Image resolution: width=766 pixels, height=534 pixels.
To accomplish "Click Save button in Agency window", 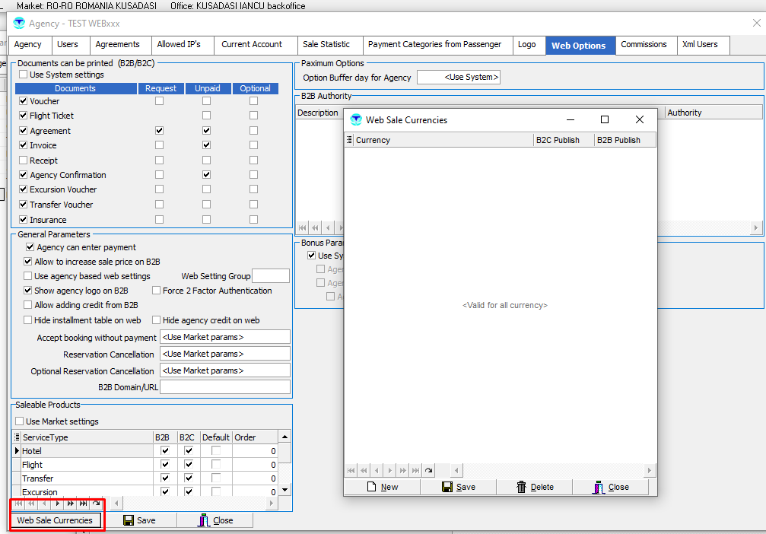I will (139, 520).
